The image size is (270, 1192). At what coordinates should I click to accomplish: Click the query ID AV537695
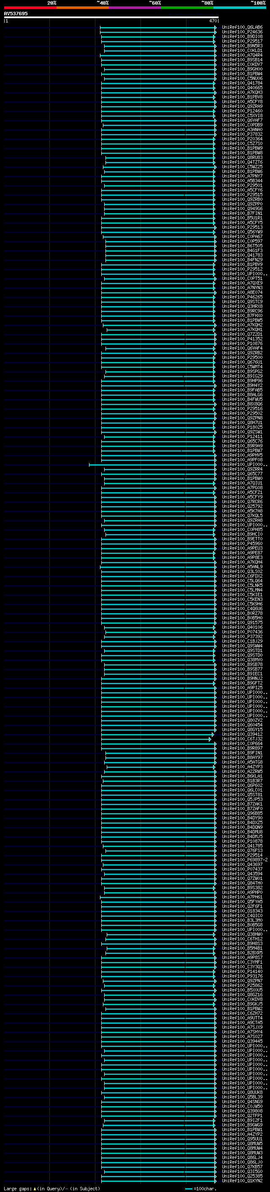[16, 14]
